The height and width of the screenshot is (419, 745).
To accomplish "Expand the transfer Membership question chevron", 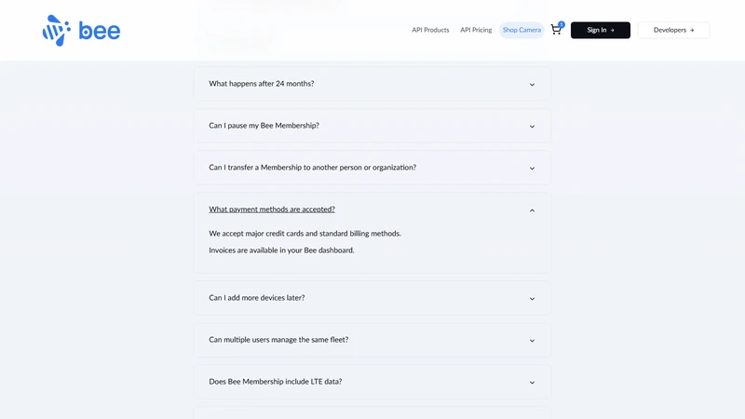I will 532,169.
